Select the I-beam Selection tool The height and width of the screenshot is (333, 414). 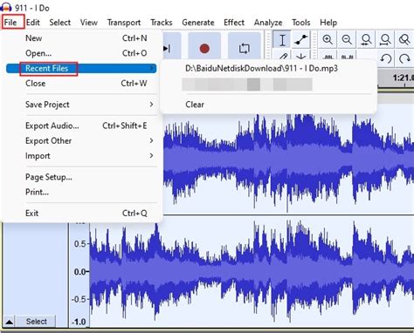[282, 40]
